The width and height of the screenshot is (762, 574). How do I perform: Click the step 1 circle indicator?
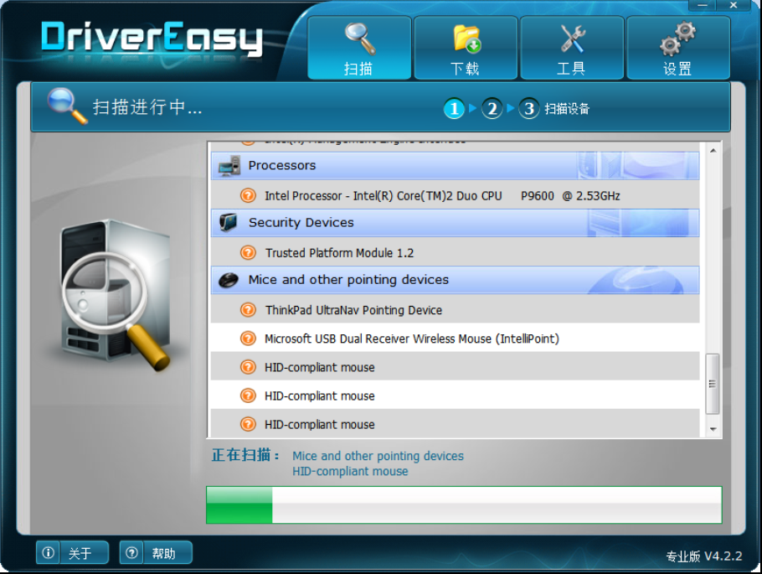[454, 108]
